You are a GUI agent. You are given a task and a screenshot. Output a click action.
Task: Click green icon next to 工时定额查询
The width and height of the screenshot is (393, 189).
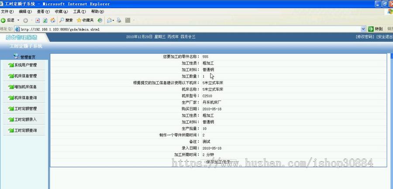coord(11,131)
